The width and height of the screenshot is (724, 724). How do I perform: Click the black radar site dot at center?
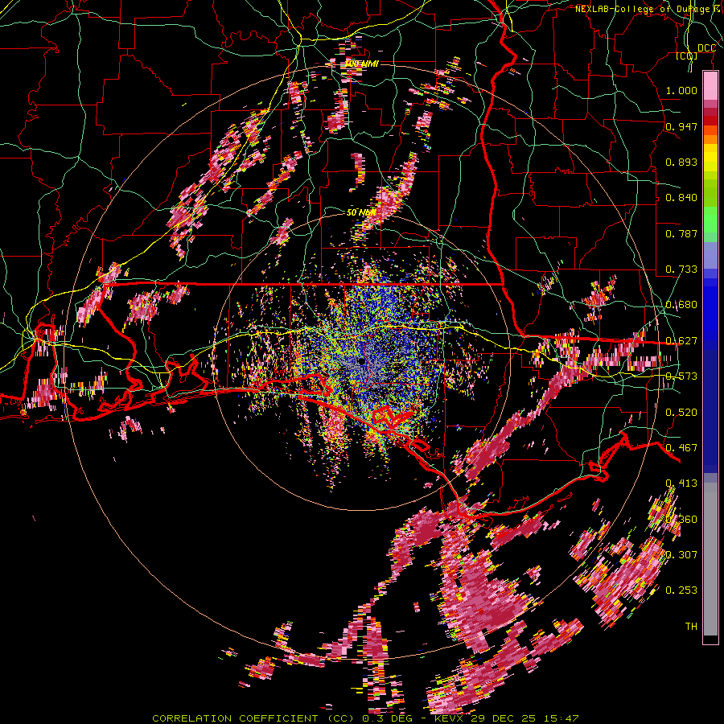tap(361, 361)
